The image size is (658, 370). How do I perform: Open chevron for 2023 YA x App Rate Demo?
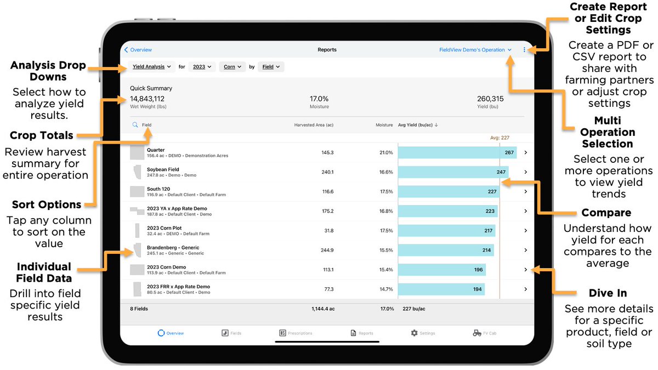pos(525,211)
